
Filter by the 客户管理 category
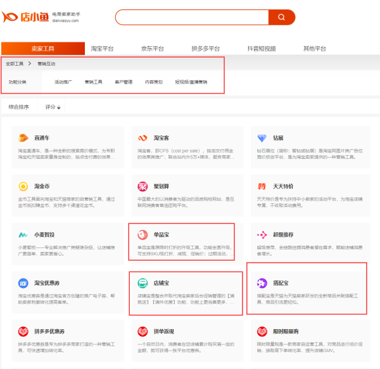click(x=123, y=82)
